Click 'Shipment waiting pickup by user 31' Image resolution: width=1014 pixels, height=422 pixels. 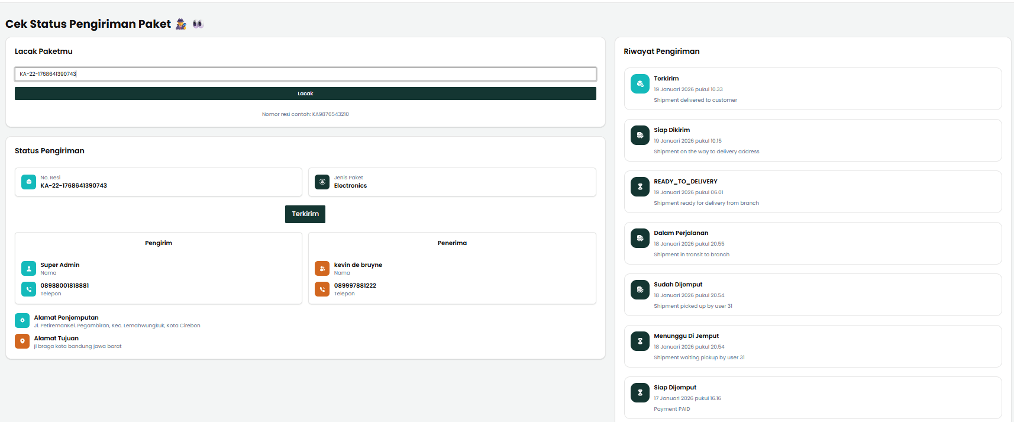point(699,357)
